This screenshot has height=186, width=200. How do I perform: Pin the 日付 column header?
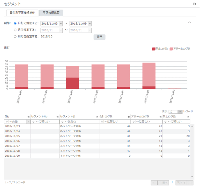[28, 117]
